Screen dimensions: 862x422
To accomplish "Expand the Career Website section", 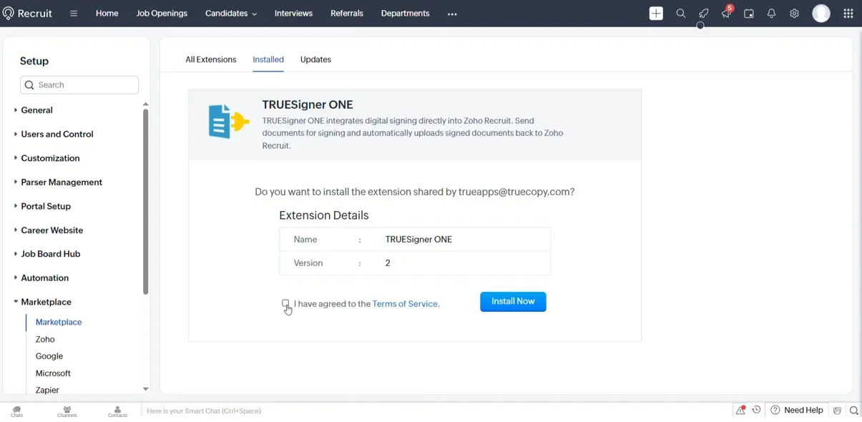I will pos(48,230).
